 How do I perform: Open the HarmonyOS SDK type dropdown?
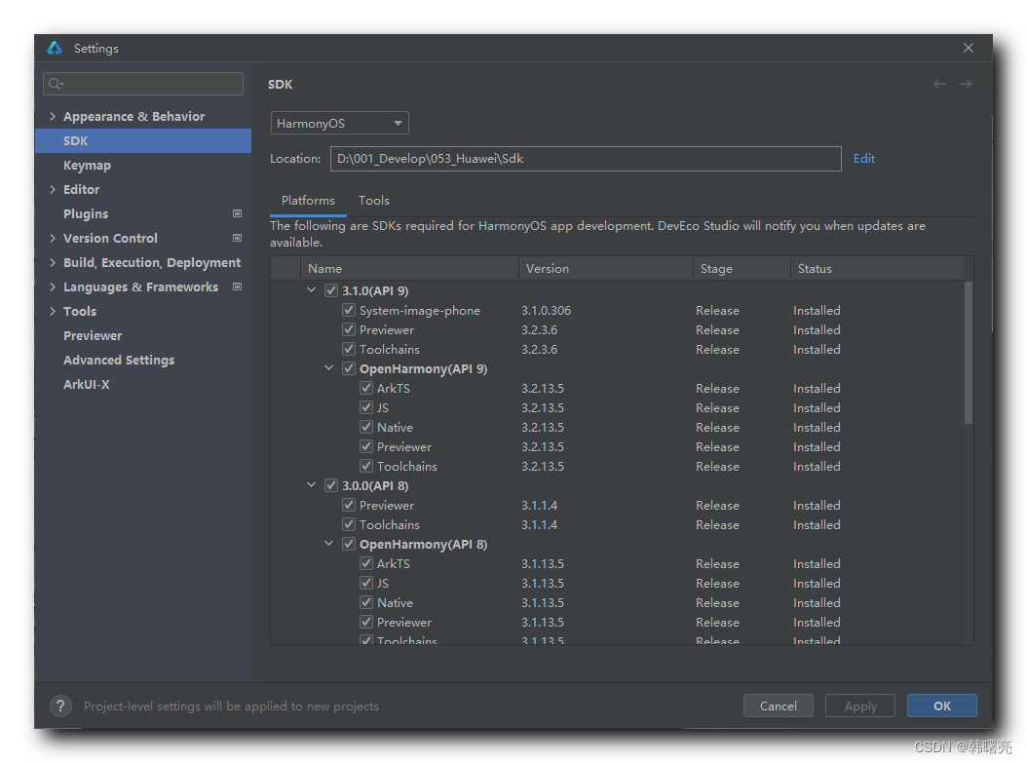(x=339, y=124)
